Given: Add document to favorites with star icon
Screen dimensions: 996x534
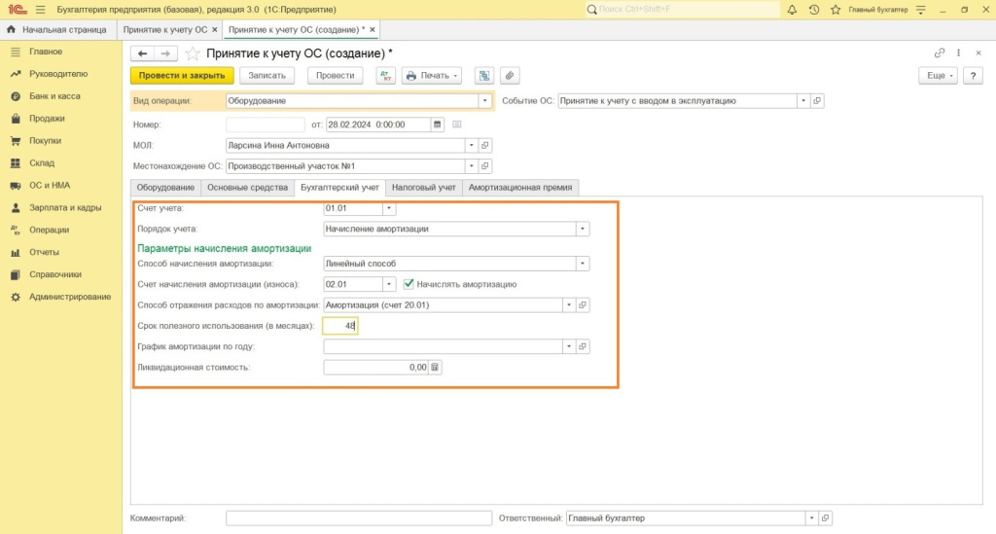Looking at the screenshot, I should 193,53.
